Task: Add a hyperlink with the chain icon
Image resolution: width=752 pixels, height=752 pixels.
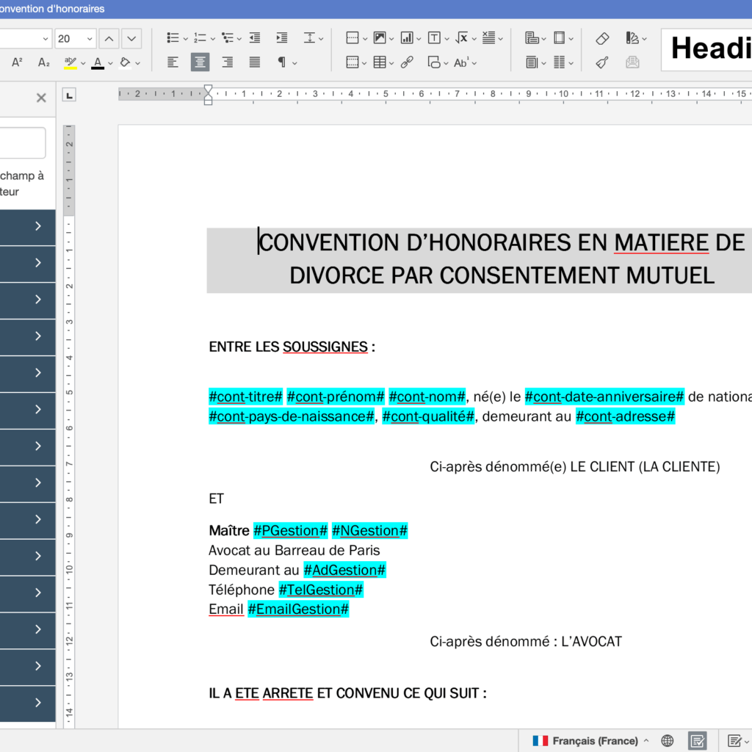Action: (408, 62)
